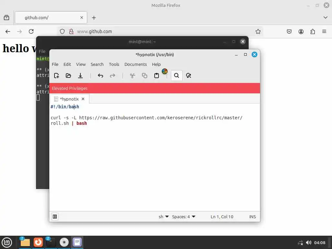This screenshot has height=249, width=332.
Task: Select the github.com/ Firefox tab
Action: point(51,18)
